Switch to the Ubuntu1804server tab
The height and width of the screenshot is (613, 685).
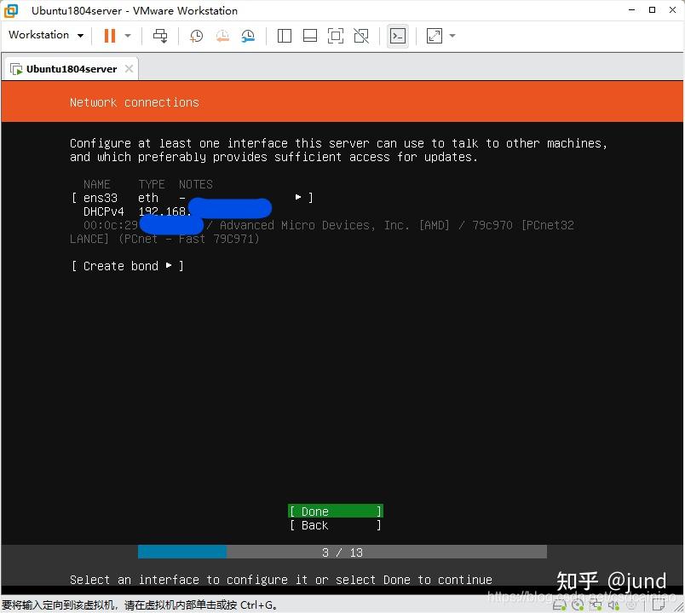(x=68, y=67)
